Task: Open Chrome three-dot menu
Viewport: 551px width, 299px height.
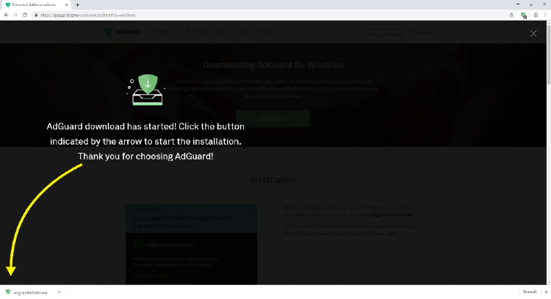Action: (x=545, y=15)
